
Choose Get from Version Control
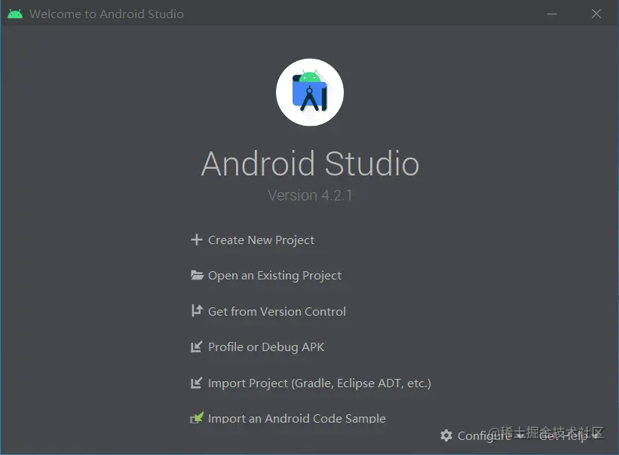click(x=277, y=311)
